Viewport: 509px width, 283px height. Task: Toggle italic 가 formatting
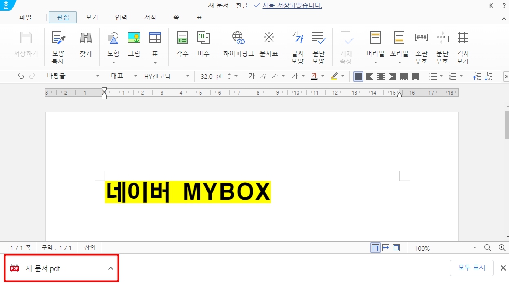tap(263, 76)
